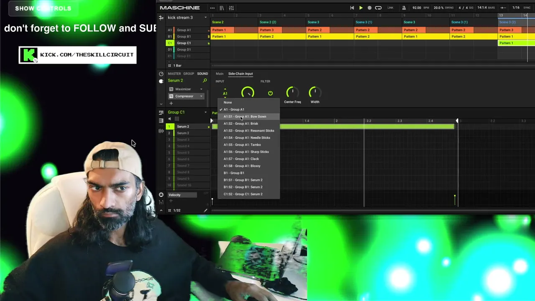Toggle the loop button in transport

coord(378,8)
